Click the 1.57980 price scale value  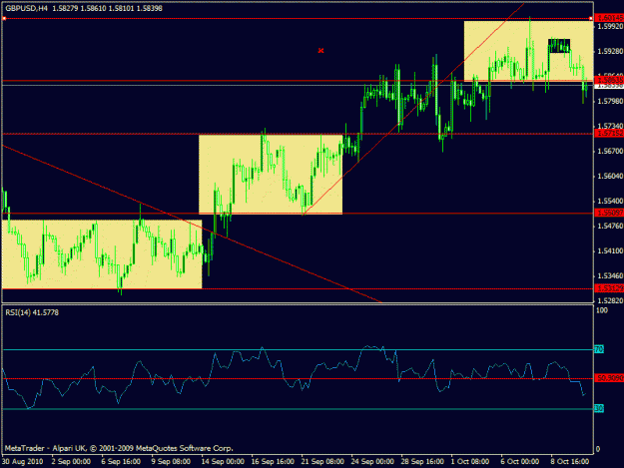[x=610, y=102]
